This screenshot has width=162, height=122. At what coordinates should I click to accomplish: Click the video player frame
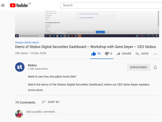pos(87,24)
